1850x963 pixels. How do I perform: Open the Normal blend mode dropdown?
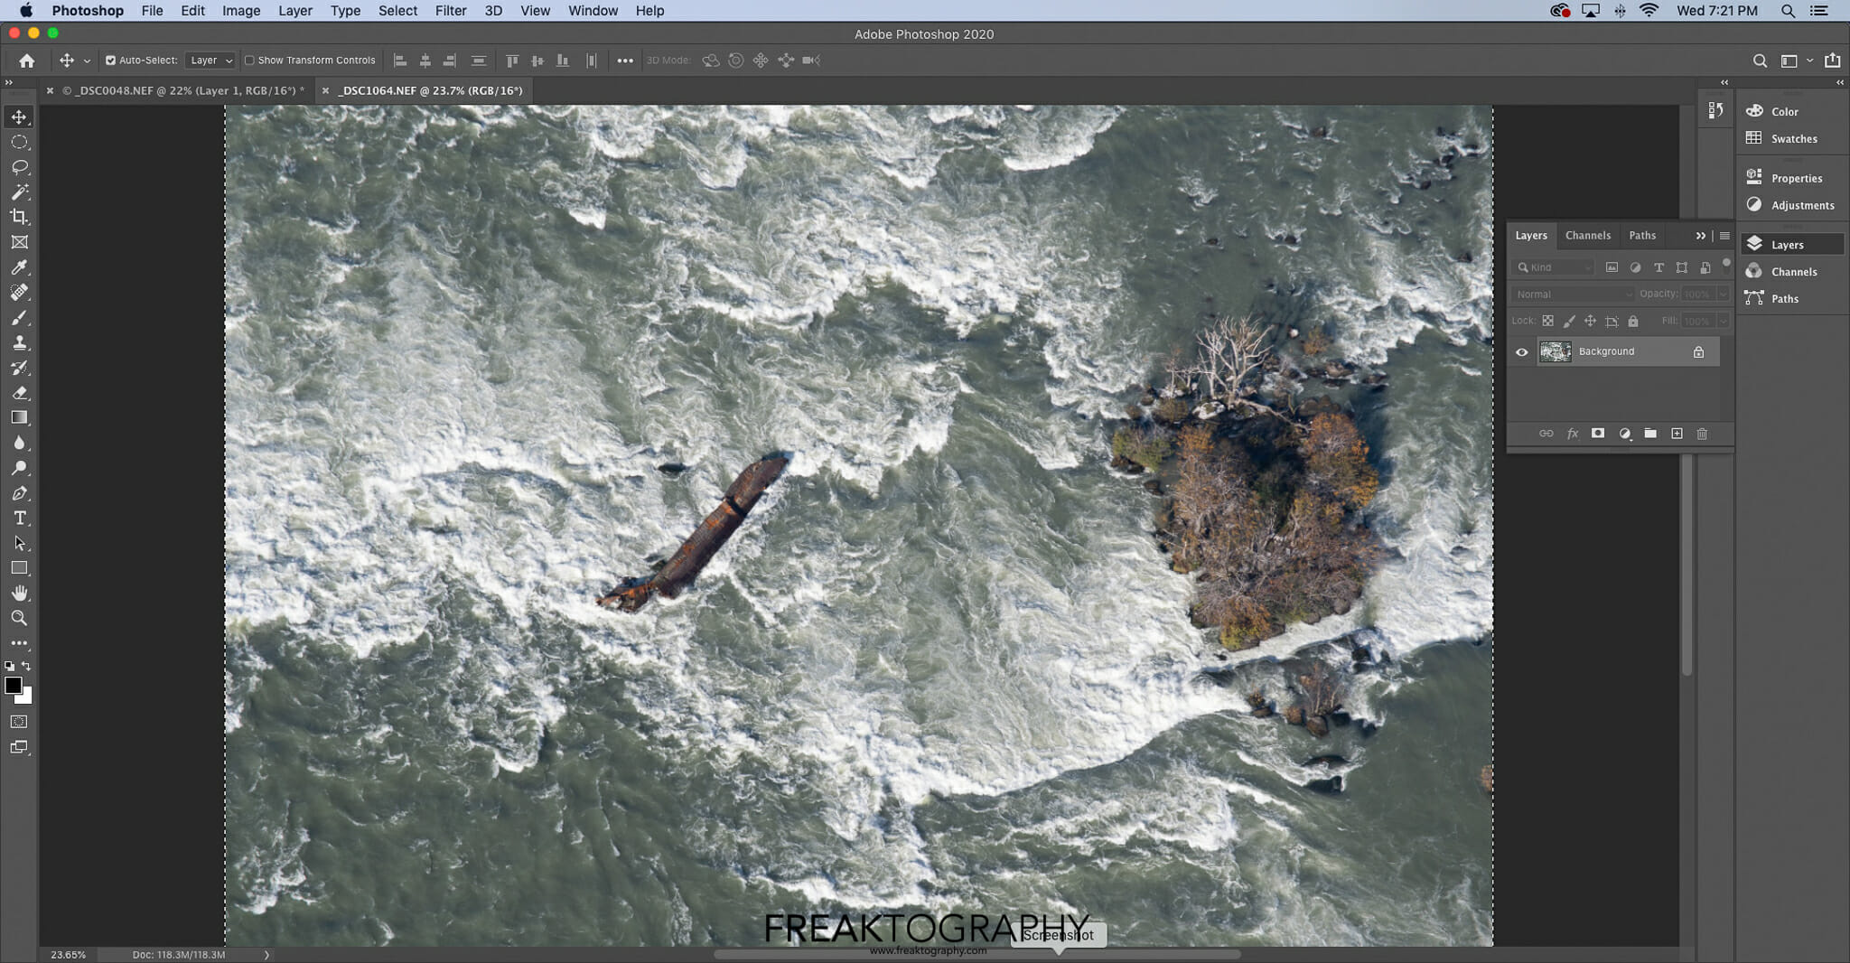pos(1573,295)
